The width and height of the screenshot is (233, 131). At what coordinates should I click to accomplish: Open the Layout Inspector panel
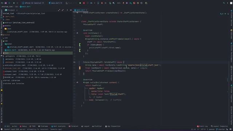pyautogui.click(x=219, y=126)
